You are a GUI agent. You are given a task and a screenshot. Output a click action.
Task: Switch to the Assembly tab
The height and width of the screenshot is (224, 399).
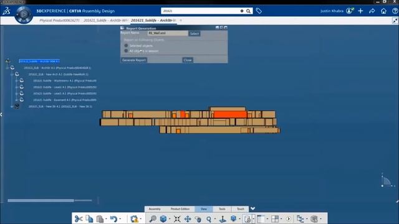155,209
